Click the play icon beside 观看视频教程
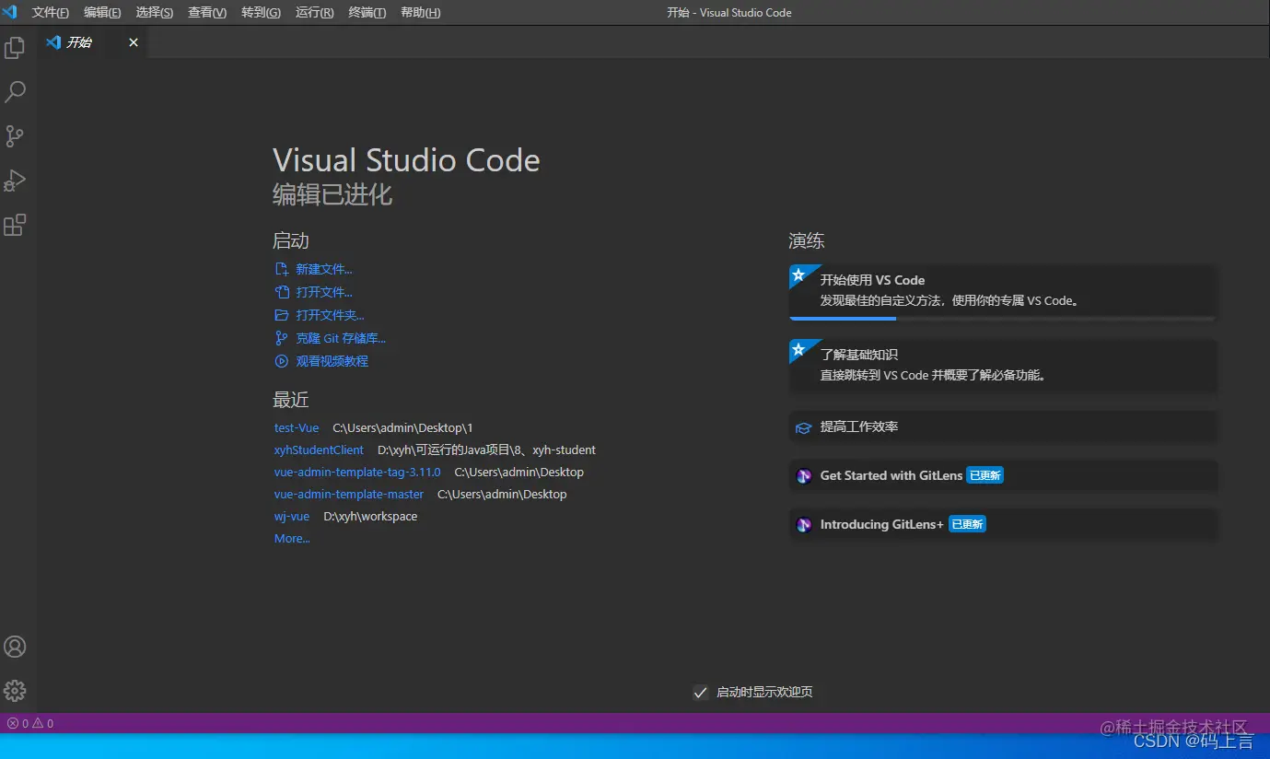The width and height of the screenshot is (1270, 759). tap(282, 361)
